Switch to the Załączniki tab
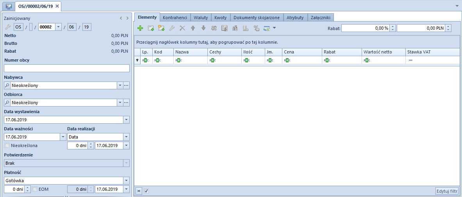 point(321,18)
